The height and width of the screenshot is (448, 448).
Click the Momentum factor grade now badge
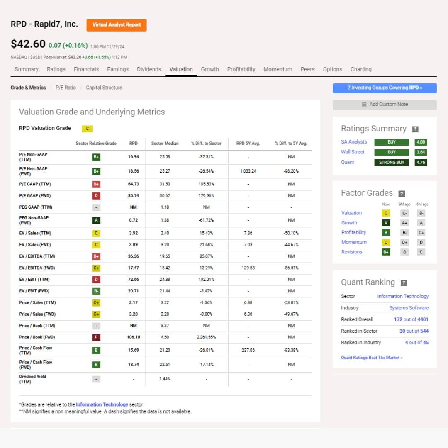[386, 242]
